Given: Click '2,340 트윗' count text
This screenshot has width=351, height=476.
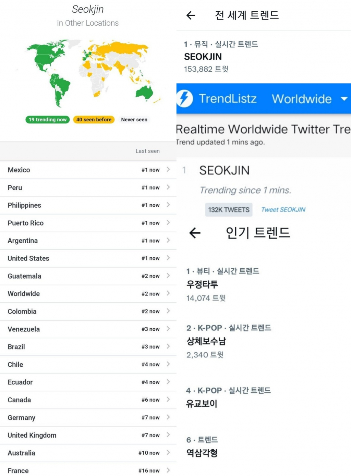Looking at the screenshot, I should (205, 355).
